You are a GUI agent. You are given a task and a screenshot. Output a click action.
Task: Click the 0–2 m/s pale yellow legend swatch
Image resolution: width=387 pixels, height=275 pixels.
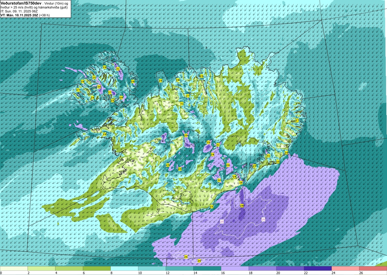pyautogui.click(x=14, y=268)
